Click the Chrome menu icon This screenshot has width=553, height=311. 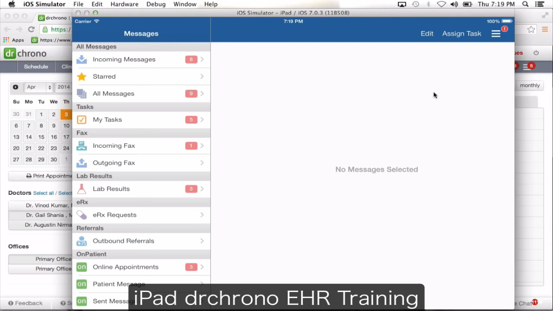click(x=545, y=30)
